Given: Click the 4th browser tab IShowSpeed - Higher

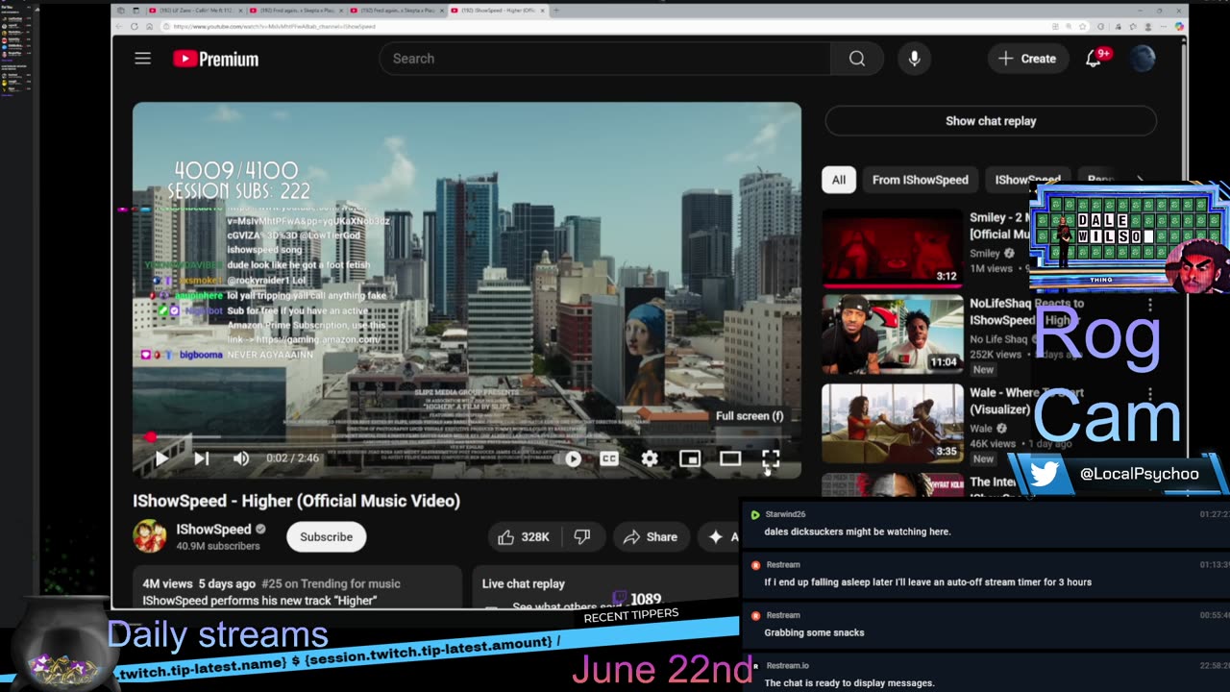Looking at the screenshot, I should pyautogui.click(x=499, y=11).
